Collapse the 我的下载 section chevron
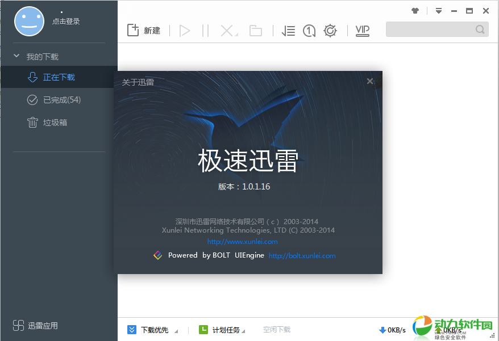This screenshot has height=341, width=499. pyautogui.click(x=16, y=56)
